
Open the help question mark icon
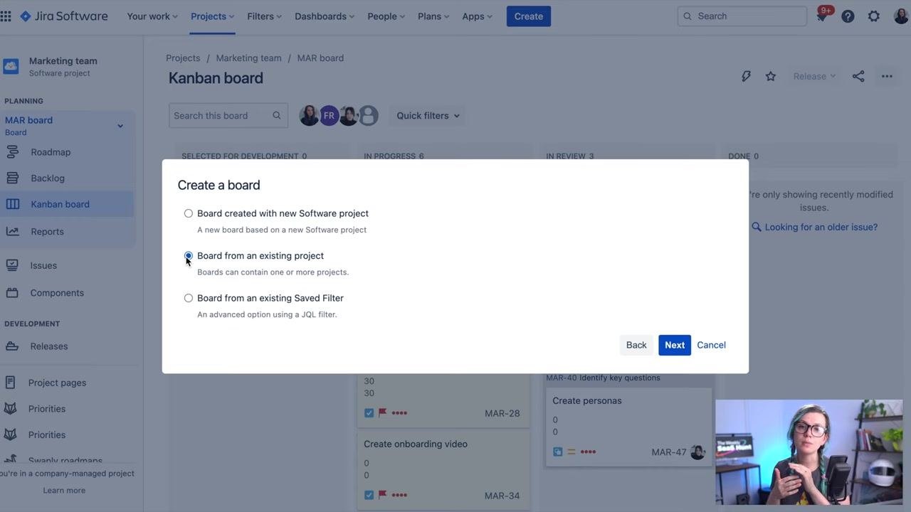pyautogui.click(x=848, y=16)
